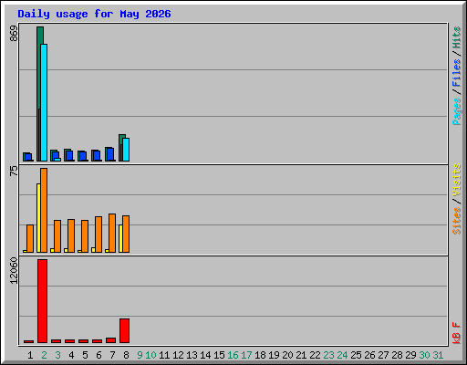Click day label 30 on x-axis
The height and width of the screenshot is (365, 467).
point(424,355)
